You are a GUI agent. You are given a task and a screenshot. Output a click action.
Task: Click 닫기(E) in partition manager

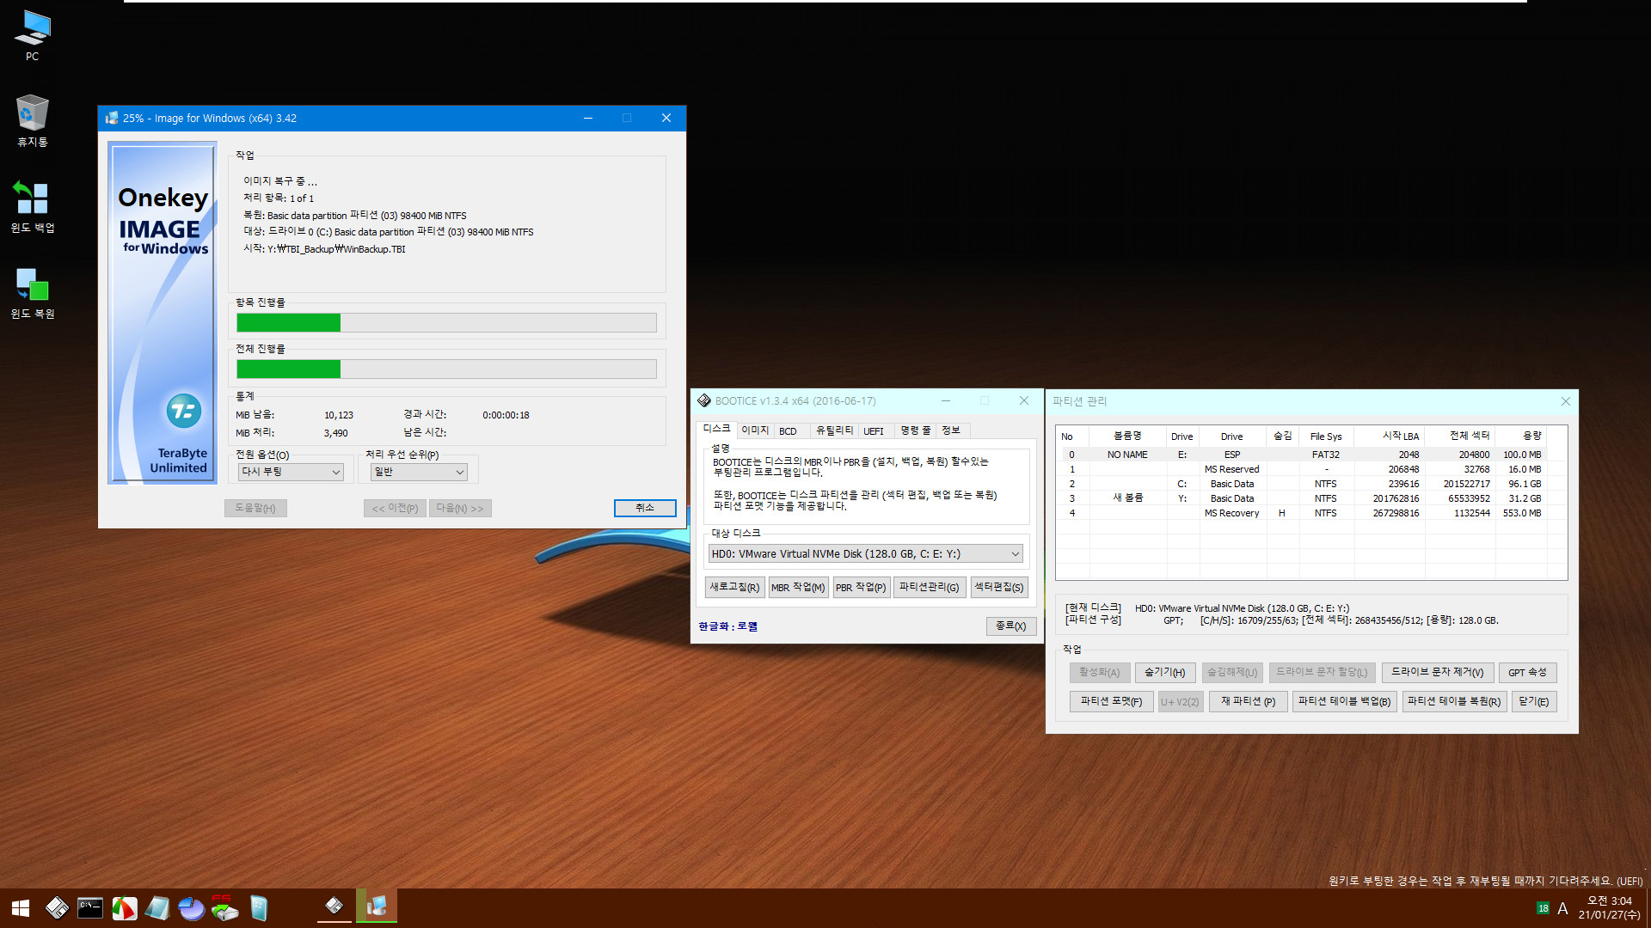pos(1533,701)
